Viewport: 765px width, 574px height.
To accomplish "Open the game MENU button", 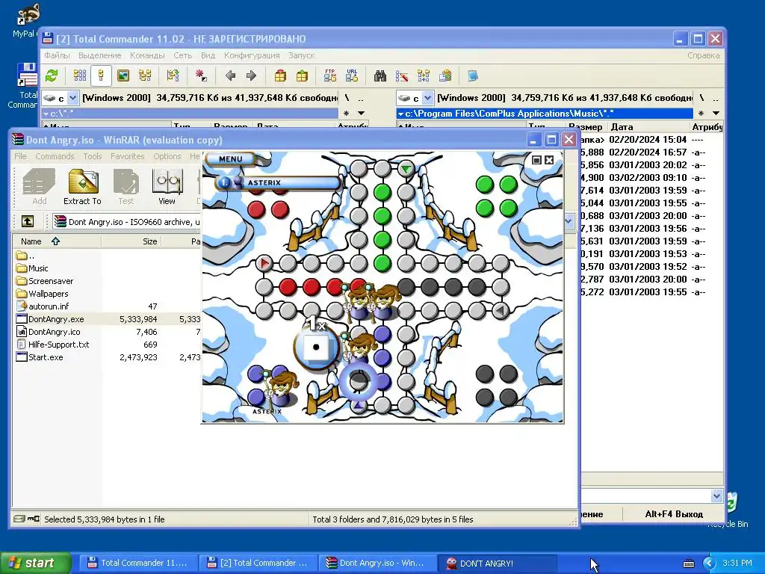I will tap(231, 159).
